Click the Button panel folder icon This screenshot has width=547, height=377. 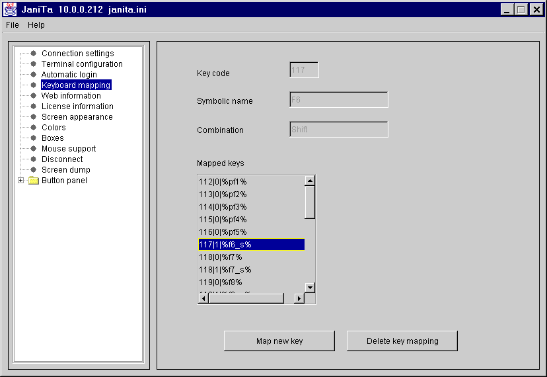34,181
